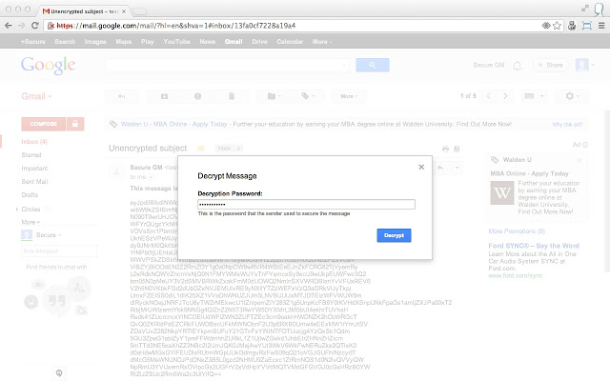Click the lock icon beside Compose
Viewport: 610px width, 381px height.
tap(75, 124)
